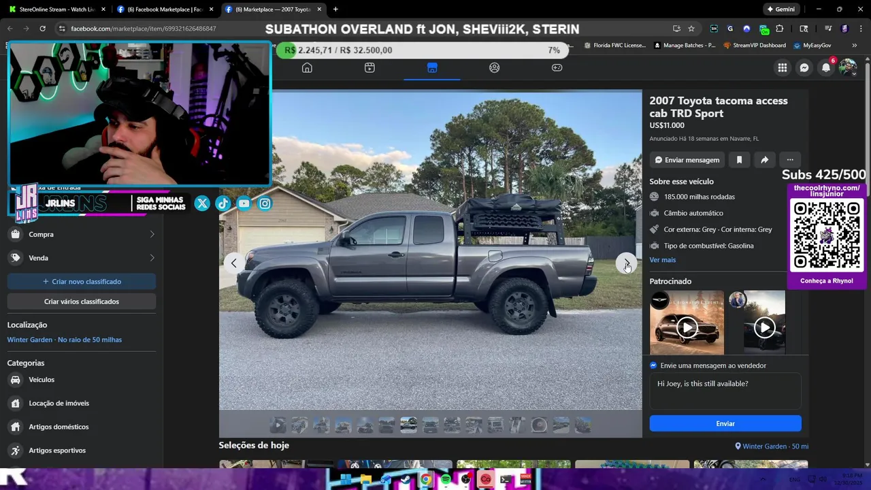This screenshot has height=490, width=871.
Task: Go to Facebook Home feed icon
Action: (307, 67)
